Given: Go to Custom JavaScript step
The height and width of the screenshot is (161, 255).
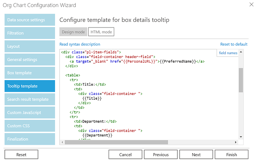Looking at the screenshot, I should point(30,112).
